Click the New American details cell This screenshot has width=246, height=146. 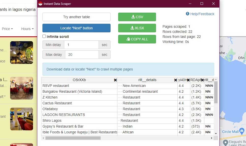tap(147, 86)
